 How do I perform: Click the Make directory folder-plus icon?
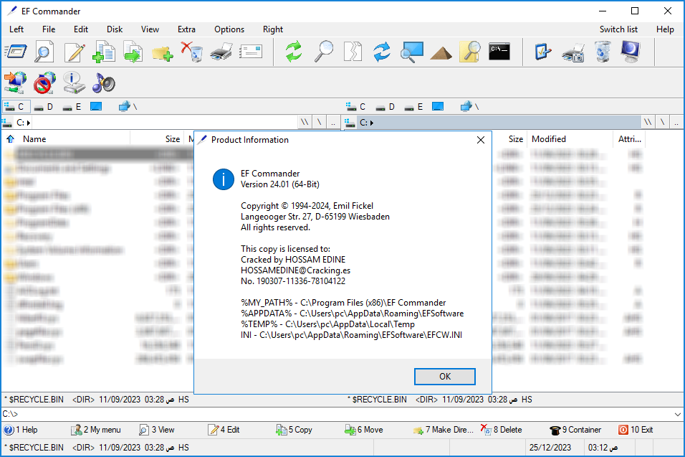pos(163,53)
